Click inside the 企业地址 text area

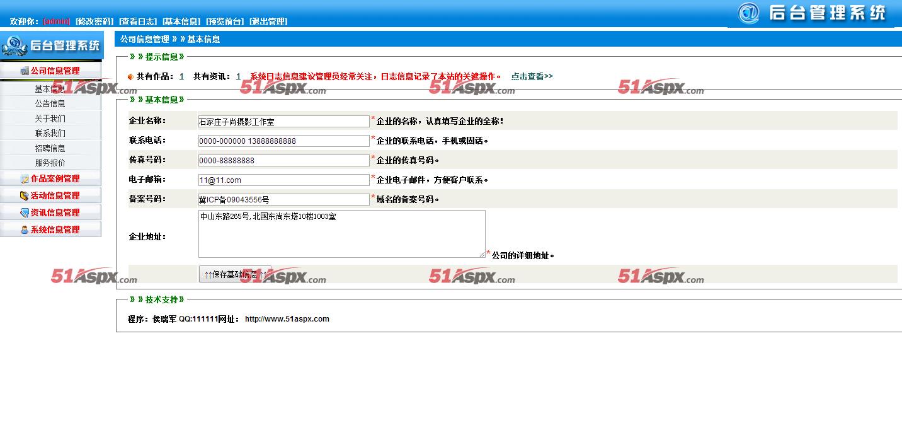342,234
